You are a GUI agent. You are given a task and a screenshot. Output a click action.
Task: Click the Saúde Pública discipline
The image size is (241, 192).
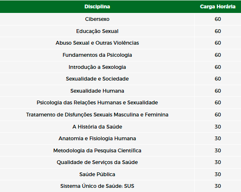click(x=97, y=174)
